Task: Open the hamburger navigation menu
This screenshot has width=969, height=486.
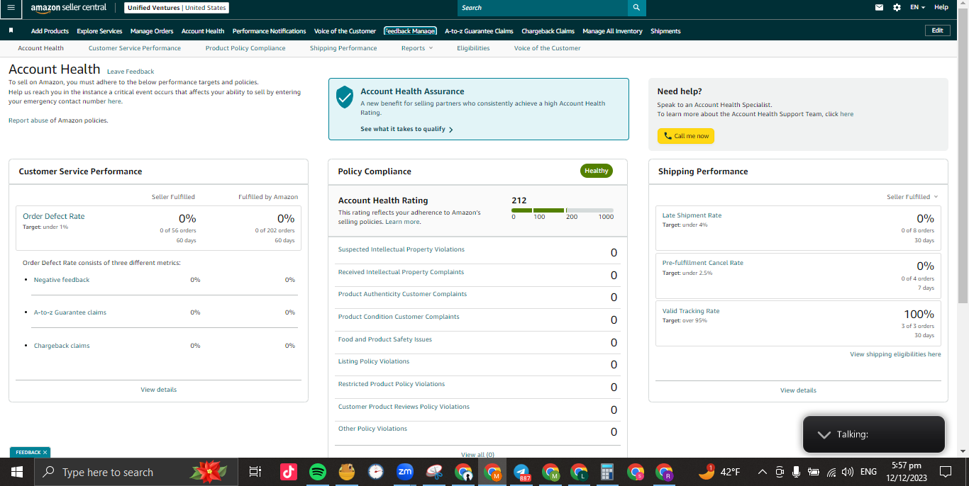Action: click(x=11, y=7)
